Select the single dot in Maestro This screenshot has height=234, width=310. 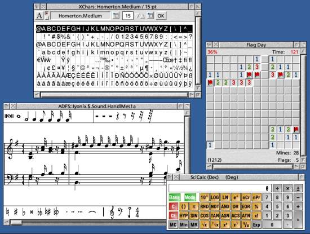point(67,212)
